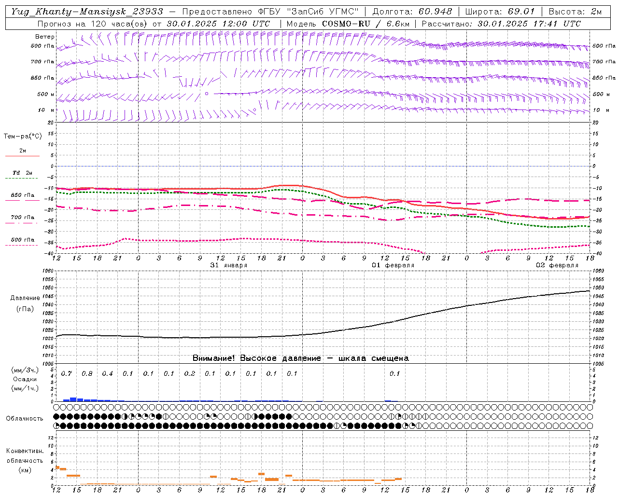The width and height of the screenshot is (618, 494).
Task: Click the 0.8 precipitation value
Action: (87, 374)
